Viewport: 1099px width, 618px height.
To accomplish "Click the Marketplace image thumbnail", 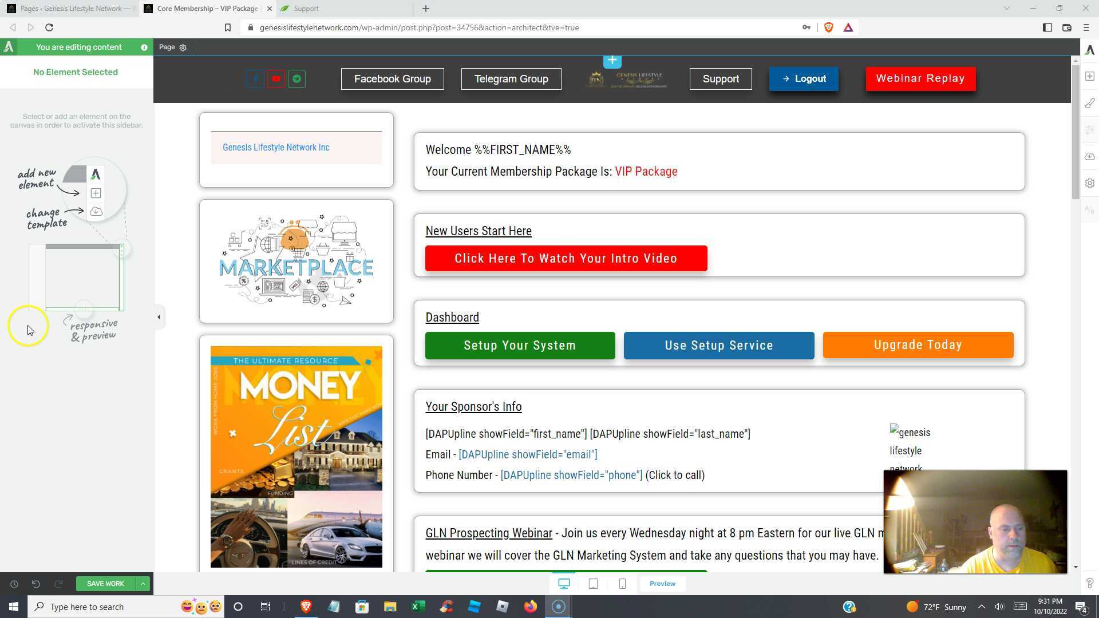I will [296, 262].
